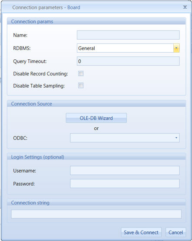Close the Connection parameters dialog
192x241 pixels.
[185, 7]
